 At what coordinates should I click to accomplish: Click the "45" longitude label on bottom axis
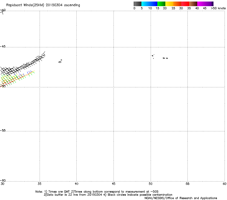[113, 184]
